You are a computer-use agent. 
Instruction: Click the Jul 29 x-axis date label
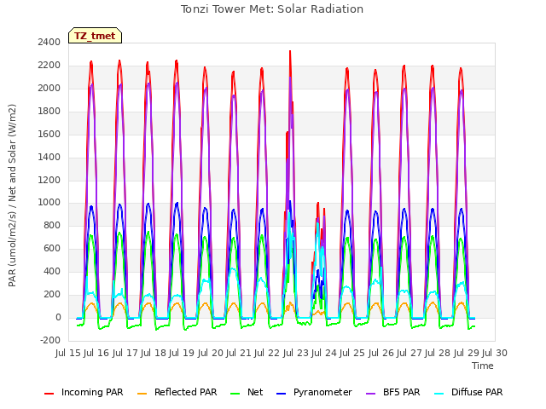tap(467, 353)
